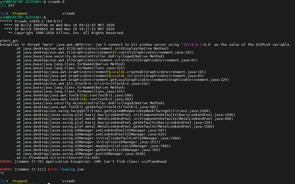Click the '[Common 17-70] Application Exception' error line

click(x=83, y=162)
